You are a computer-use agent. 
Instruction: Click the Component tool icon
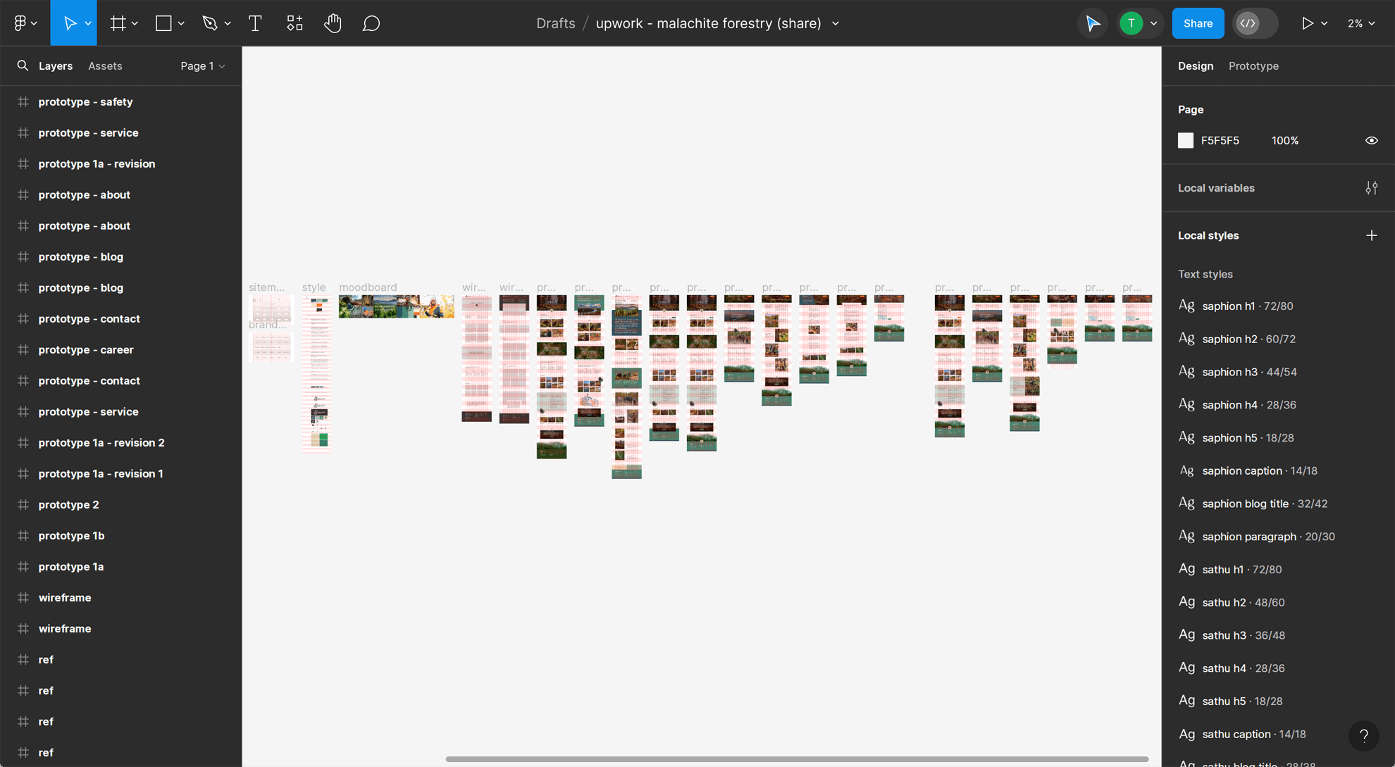[x=294, y=24]
